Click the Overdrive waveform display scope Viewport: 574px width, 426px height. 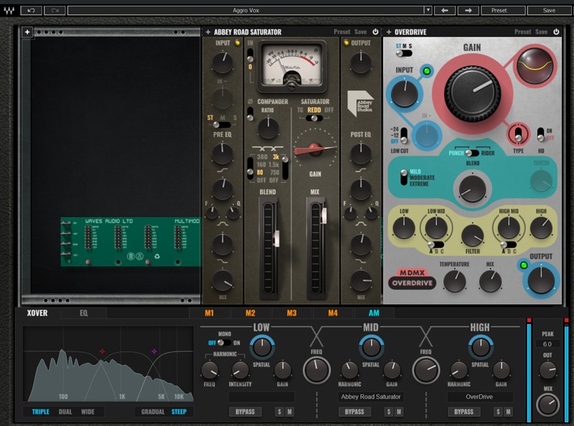point(535,65)
